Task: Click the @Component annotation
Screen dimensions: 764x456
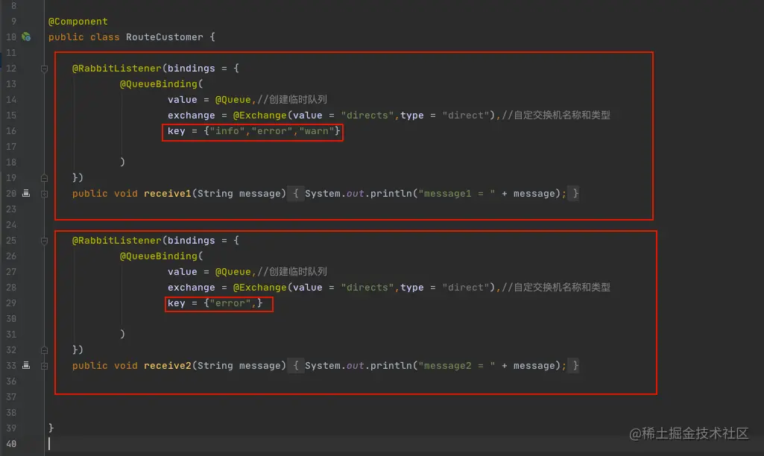Action: (78, 22)
